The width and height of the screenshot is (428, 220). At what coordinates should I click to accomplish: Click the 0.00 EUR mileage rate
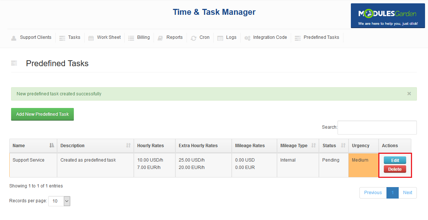coord(245,167)
